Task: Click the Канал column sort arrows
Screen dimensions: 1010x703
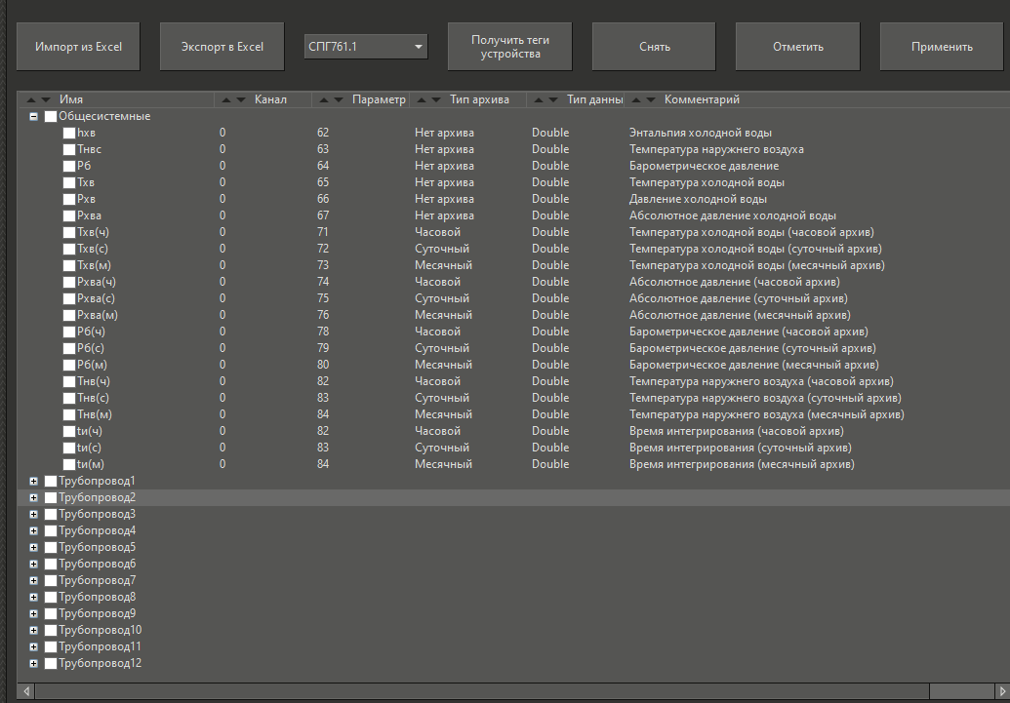Action: 234,99
